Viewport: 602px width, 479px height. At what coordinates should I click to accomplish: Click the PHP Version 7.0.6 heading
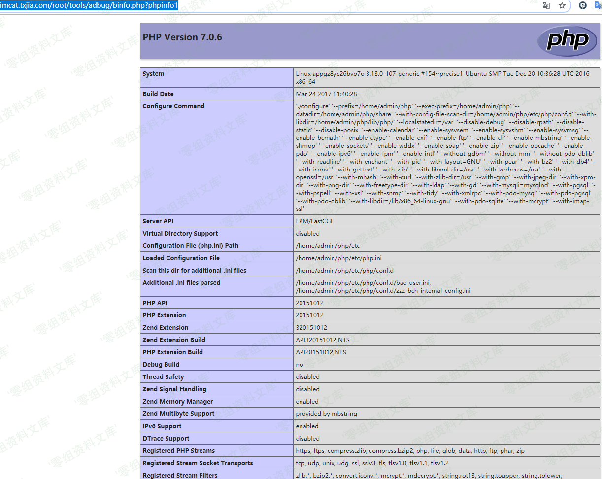tap(182, 37)
